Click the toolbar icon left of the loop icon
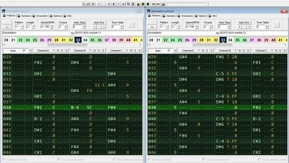 [x=123, y=4]
